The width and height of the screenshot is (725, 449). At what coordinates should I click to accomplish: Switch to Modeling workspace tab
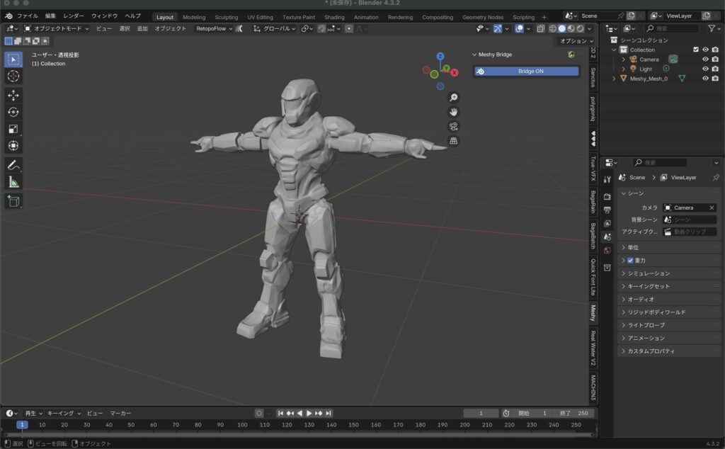click(194, 17)
